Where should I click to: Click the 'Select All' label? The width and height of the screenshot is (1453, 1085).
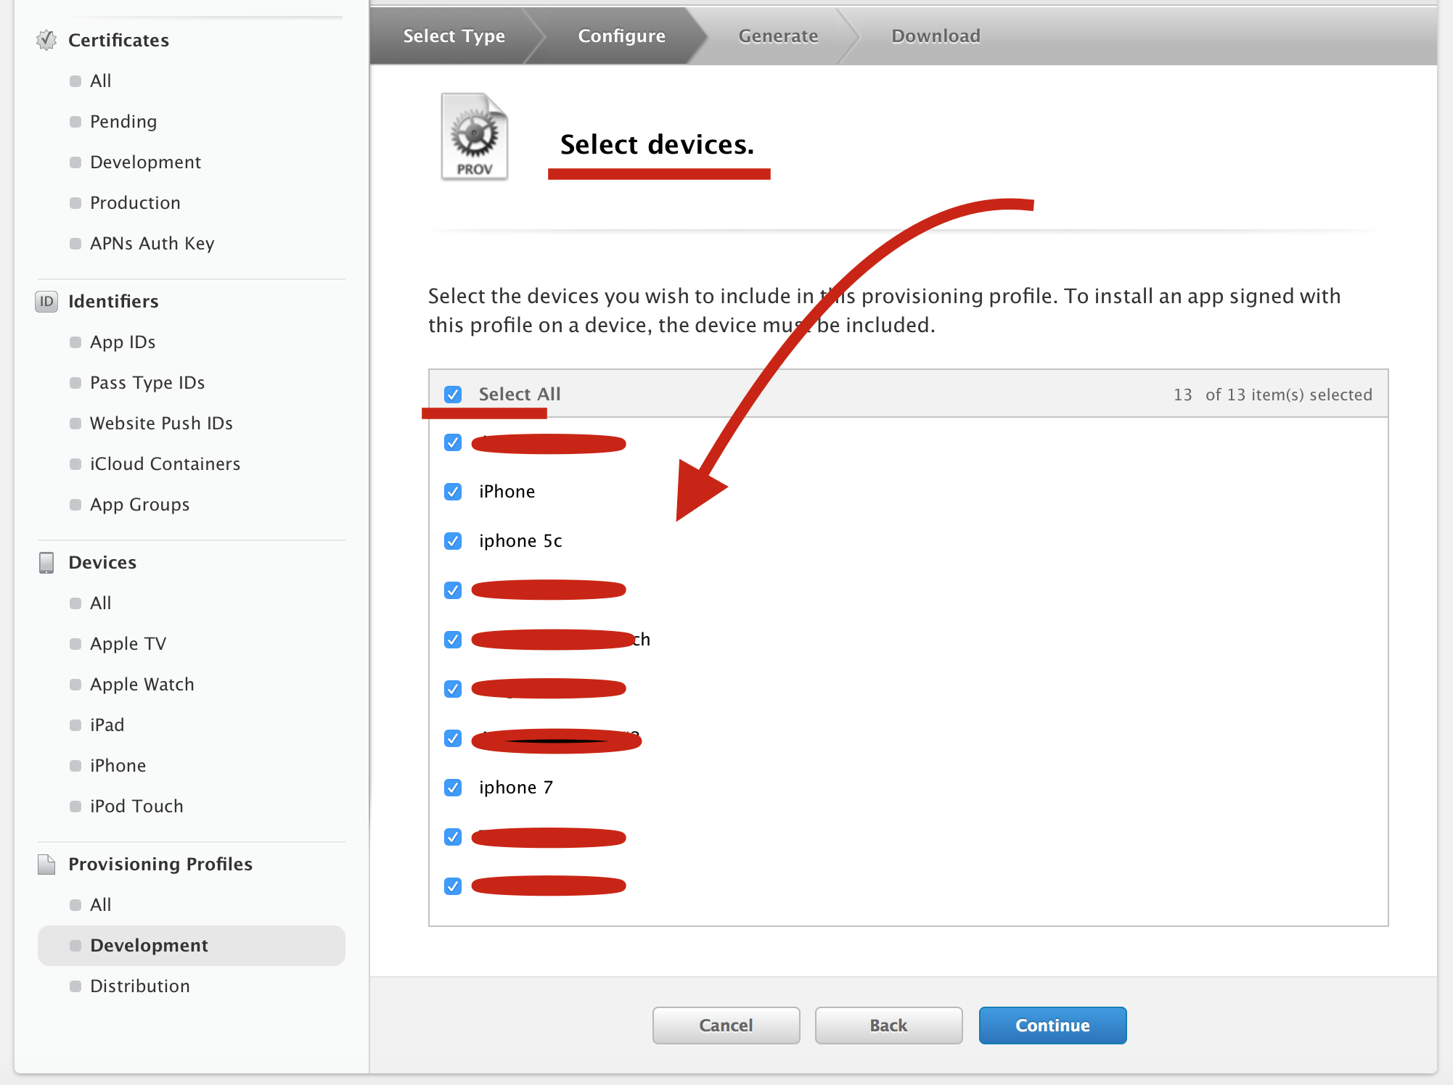click(x=520, y=394)
